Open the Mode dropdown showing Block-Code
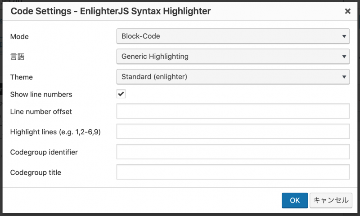 (233, 36)
